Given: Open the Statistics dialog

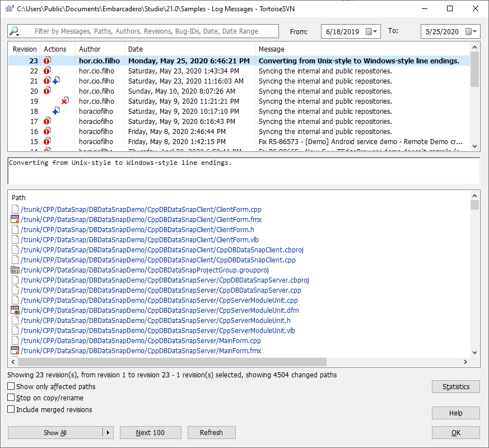Looking at the screenshot, I should point(455,386).
